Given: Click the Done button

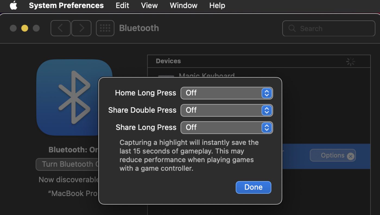Looking at the screenshot, I should coord(253,187).
